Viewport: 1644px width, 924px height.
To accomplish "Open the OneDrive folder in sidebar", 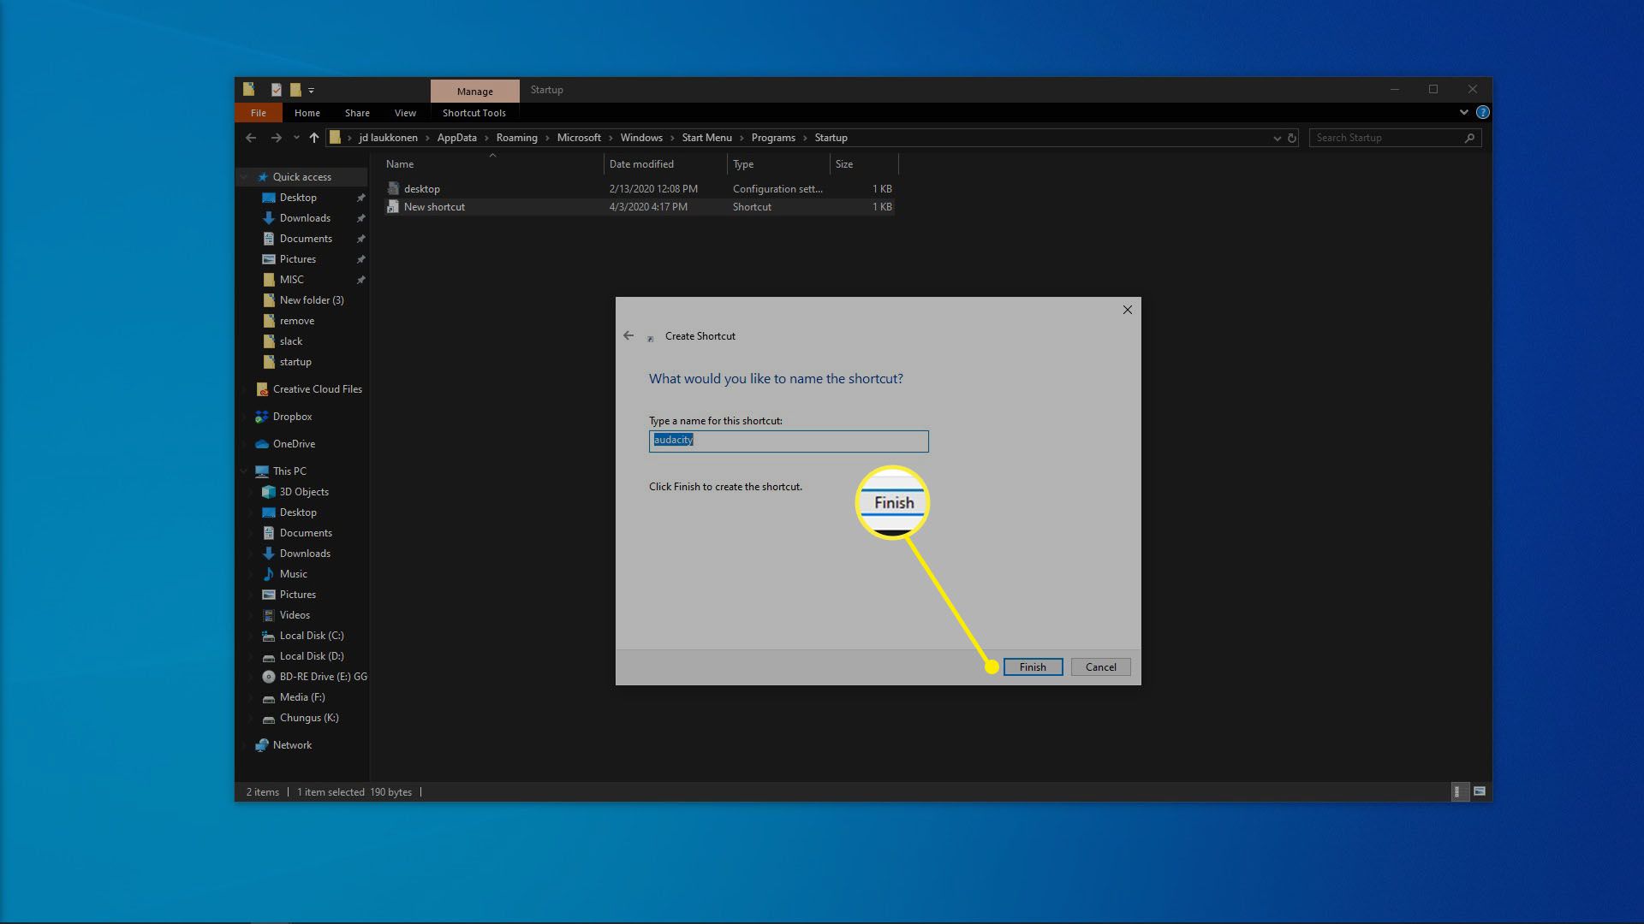I will (294, 443).
